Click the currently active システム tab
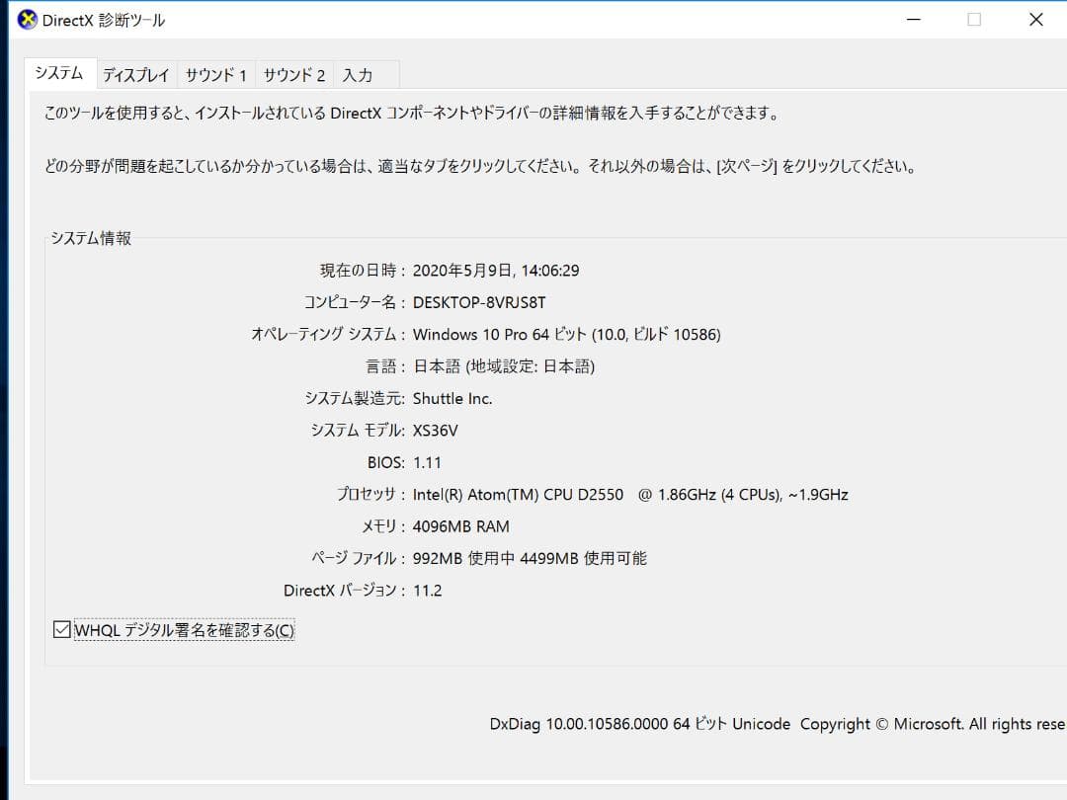The height and width of the screenshot is (800, 1067). pyautogui.click(x=58, y=71)
